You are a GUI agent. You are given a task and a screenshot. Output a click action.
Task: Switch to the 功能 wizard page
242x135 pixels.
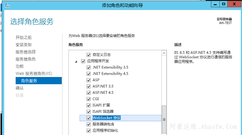pos(20,67)
